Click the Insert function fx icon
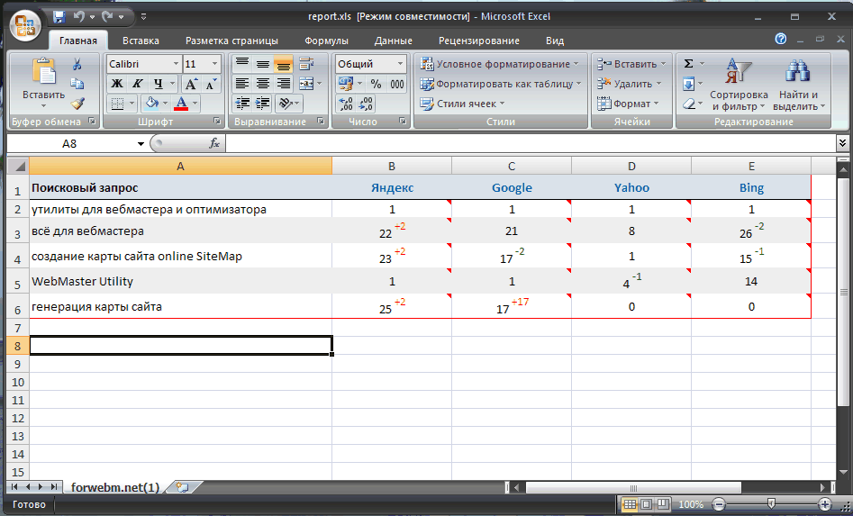Viewport: 853px width, 516px height. pyautogui.click(x=214, y=143)
